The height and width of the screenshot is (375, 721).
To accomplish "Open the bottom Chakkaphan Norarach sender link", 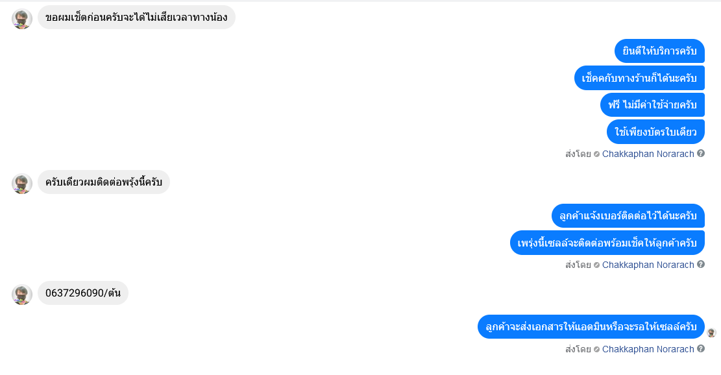I will tap(648, 349).
